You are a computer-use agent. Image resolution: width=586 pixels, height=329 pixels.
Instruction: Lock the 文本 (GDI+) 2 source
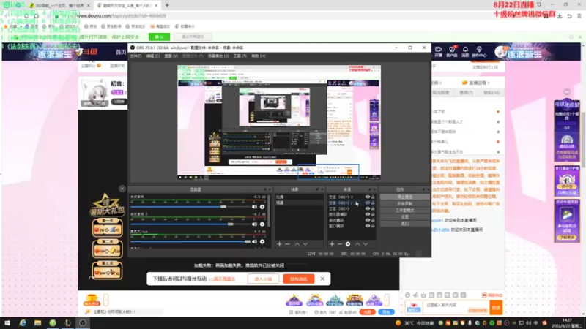coord(373,203)
